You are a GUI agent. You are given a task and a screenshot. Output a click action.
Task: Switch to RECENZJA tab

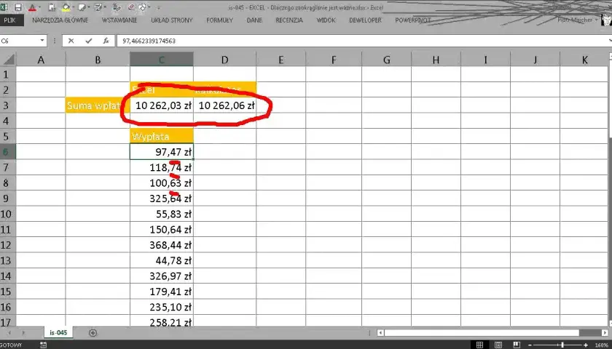pos(289,20)
